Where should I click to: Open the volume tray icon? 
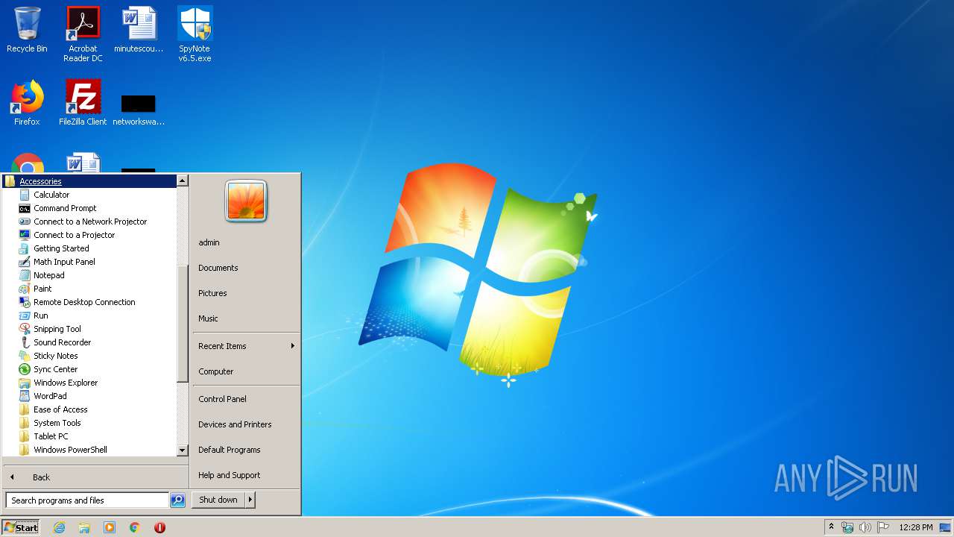click(x=865, y=527)
